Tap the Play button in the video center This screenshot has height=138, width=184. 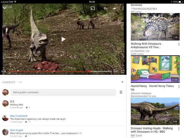click(x=63, y=39)
